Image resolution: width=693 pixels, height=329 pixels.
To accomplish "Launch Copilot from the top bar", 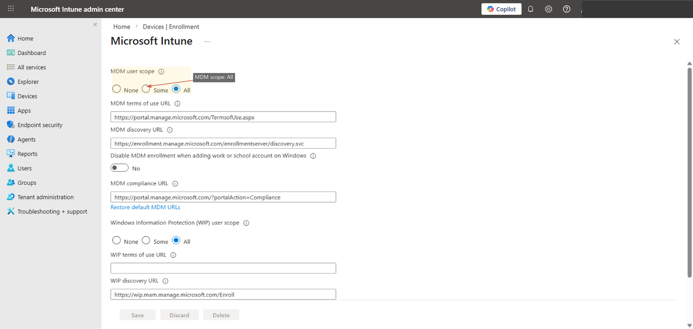I will [x=501, y=9].
